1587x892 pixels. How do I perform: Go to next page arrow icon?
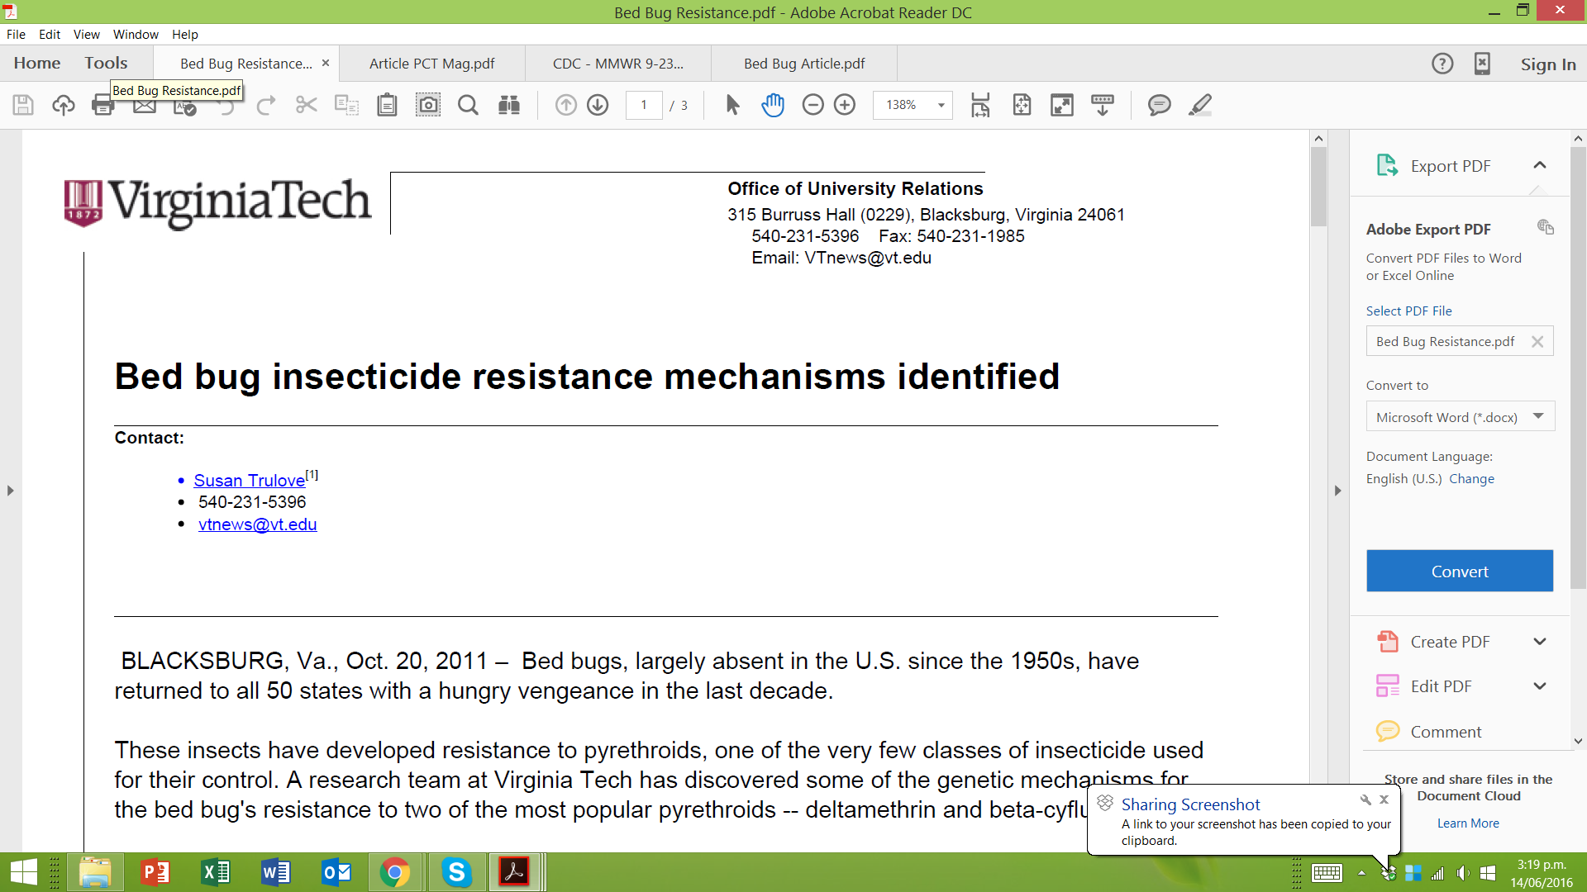[x=598, y=105]
